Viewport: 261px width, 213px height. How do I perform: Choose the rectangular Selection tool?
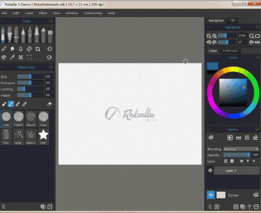pyautogui.click(x=30, y=57)
